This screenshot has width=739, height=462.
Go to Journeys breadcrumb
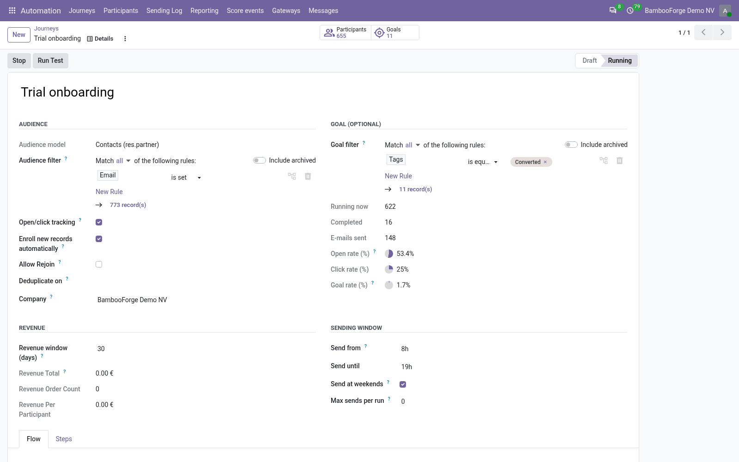point(46,29)
